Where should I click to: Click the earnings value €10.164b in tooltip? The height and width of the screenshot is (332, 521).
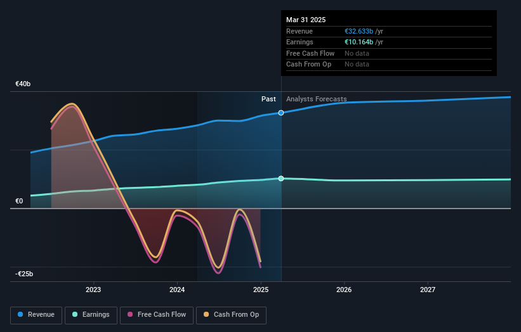(x=359, y=42)
